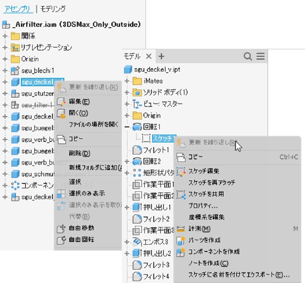Click the search magnifier icon in the model panel
This screenshot has height=283, width=305.
coord(248,57)
